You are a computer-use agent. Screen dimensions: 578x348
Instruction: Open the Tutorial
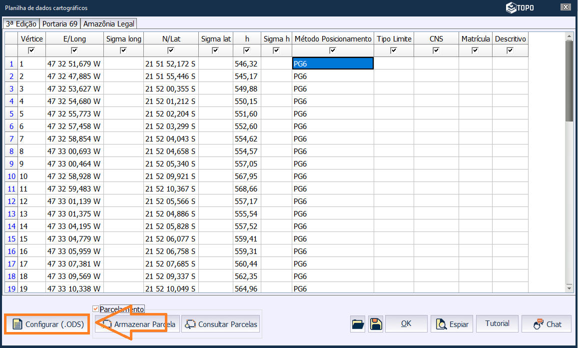[497, 323]
